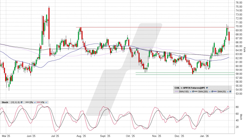The image size is (248, 139).
Task: Click the black SMA(200) legend line
Action: [x=196, y=92]
